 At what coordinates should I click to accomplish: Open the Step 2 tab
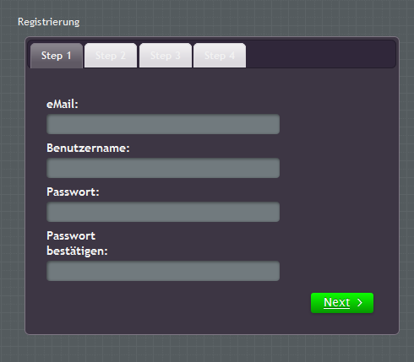point(111,56)
